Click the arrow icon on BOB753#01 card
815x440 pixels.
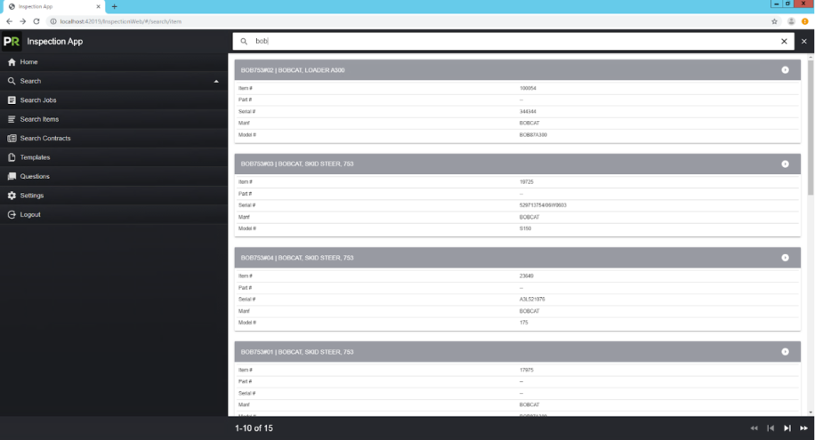[785, 352]
